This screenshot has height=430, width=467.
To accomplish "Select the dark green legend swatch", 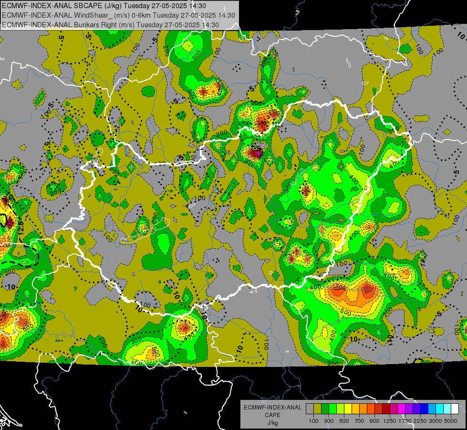I will coord(325,409).
